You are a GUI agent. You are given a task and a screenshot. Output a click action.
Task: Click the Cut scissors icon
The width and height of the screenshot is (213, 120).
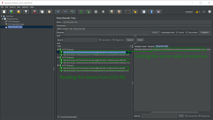(34, 12)
